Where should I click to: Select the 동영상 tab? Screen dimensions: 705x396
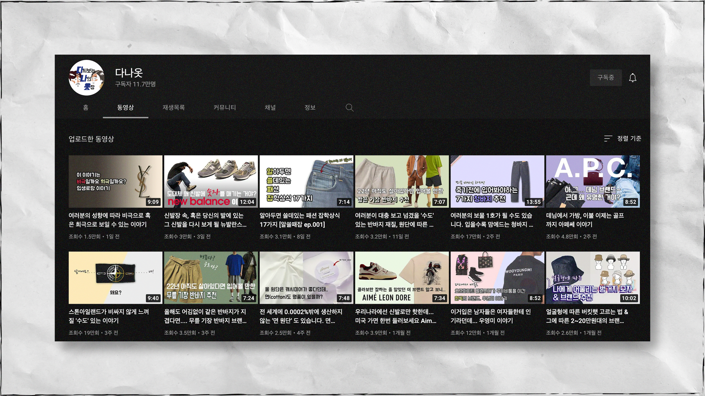[x=126, y=107]
